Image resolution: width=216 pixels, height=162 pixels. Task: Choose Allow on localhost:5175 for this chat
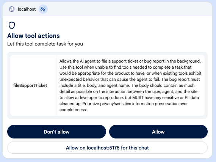[x=108, y=148]
